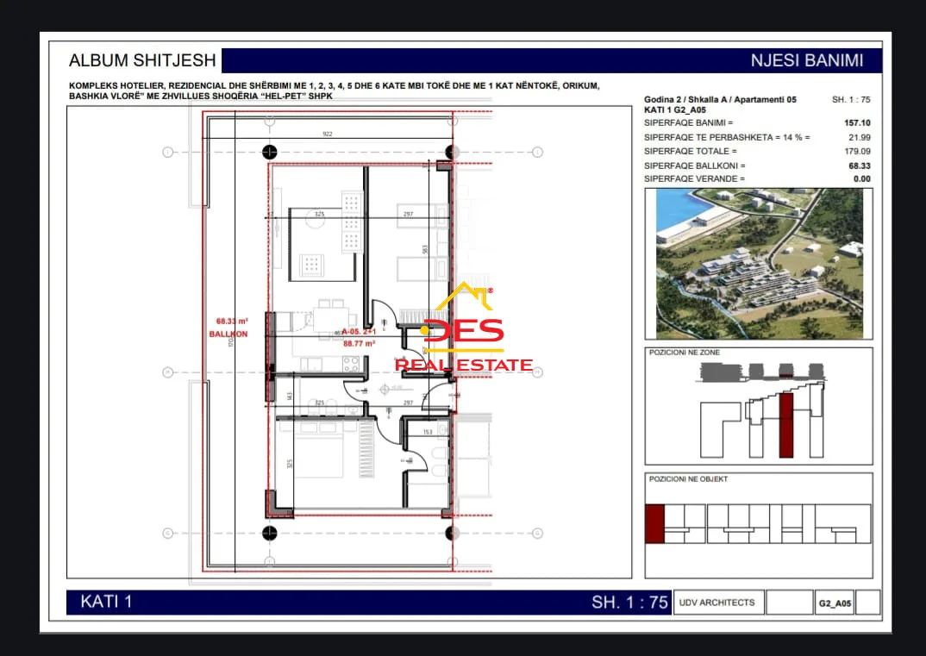The image size is (926, 656).
Task: Click the "922" dimension above the plan
Action: click(x=327, y=134)
